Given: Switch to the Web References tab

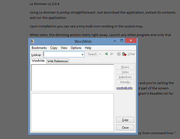Looking at the screenshot, I should 58,61.
